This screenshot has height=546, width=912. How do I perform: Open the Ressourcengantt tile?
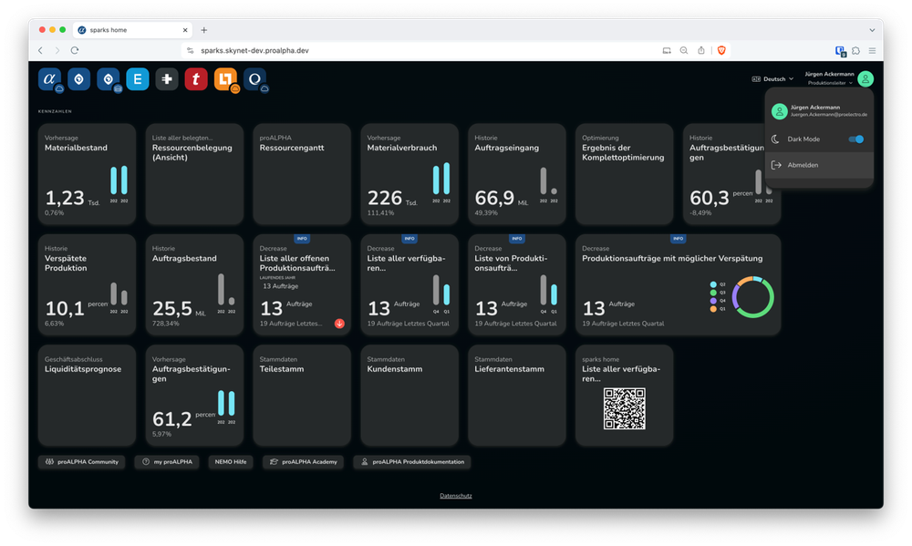pos(302,174)
